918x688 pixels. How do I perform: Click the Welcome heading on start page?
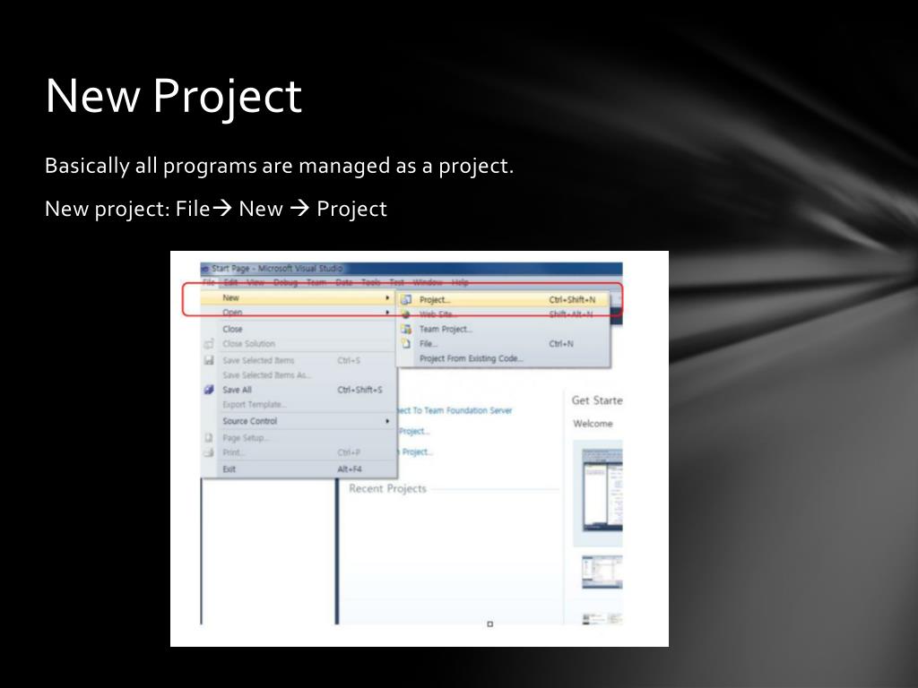[593, 423]
